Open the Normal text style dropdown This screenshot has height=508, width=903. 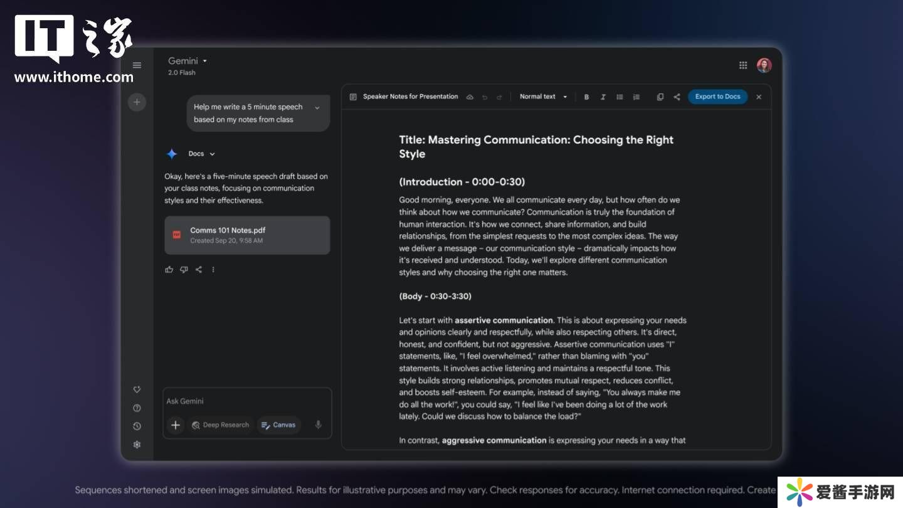pyautogui.click(x=543, y=97)
